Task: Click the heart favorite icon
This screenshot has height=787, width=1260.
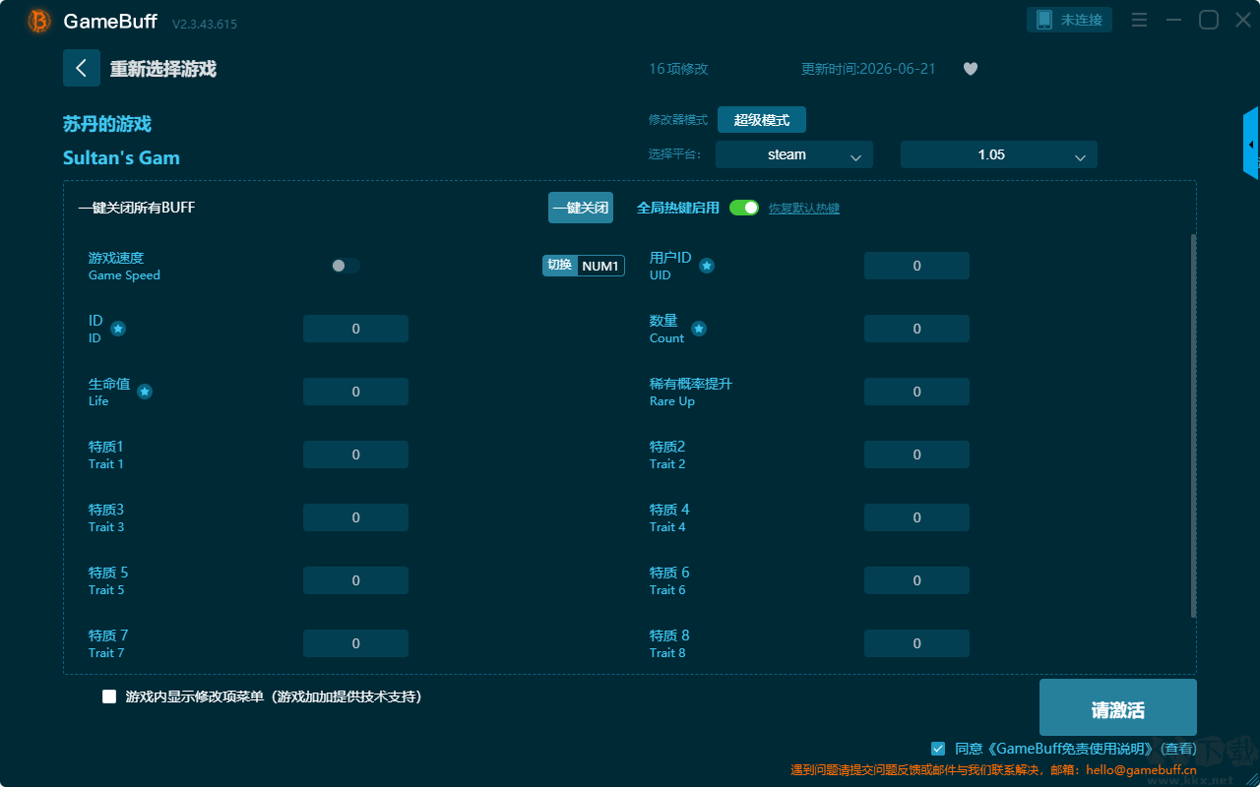Action: click(971, 69)
